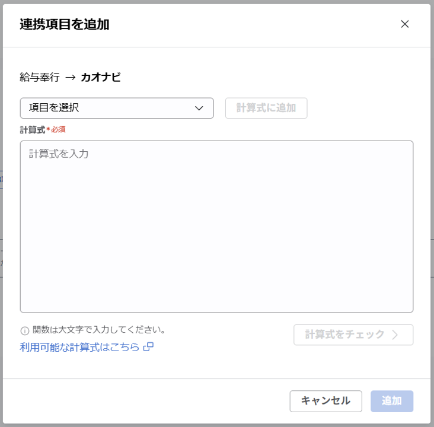
Task: Open the 項目を選択 dropdown
Action: (x=117, y=108)
